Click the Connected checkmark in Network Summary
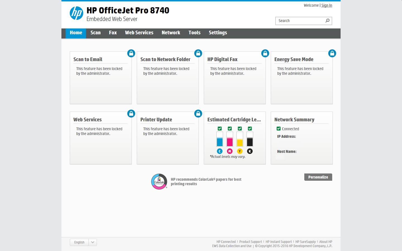This screenshot has width=402, height=251. tap(278, 129)
